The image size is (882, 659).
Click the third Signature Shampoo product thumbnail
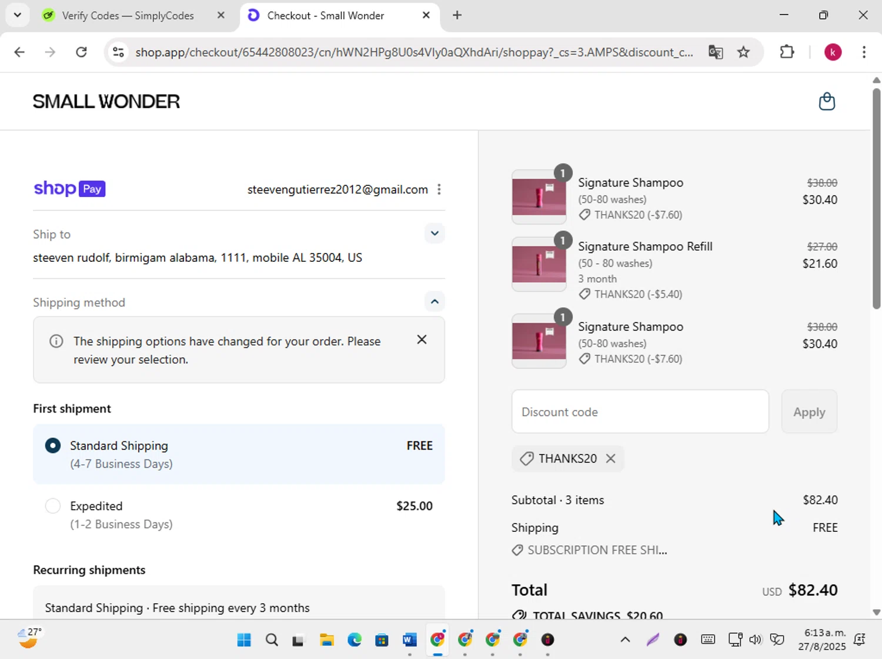coord(539,341)
